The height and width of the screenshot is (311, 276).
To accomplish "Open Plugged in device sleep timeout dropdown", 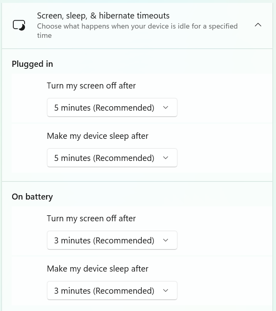I will coord(112,158).
